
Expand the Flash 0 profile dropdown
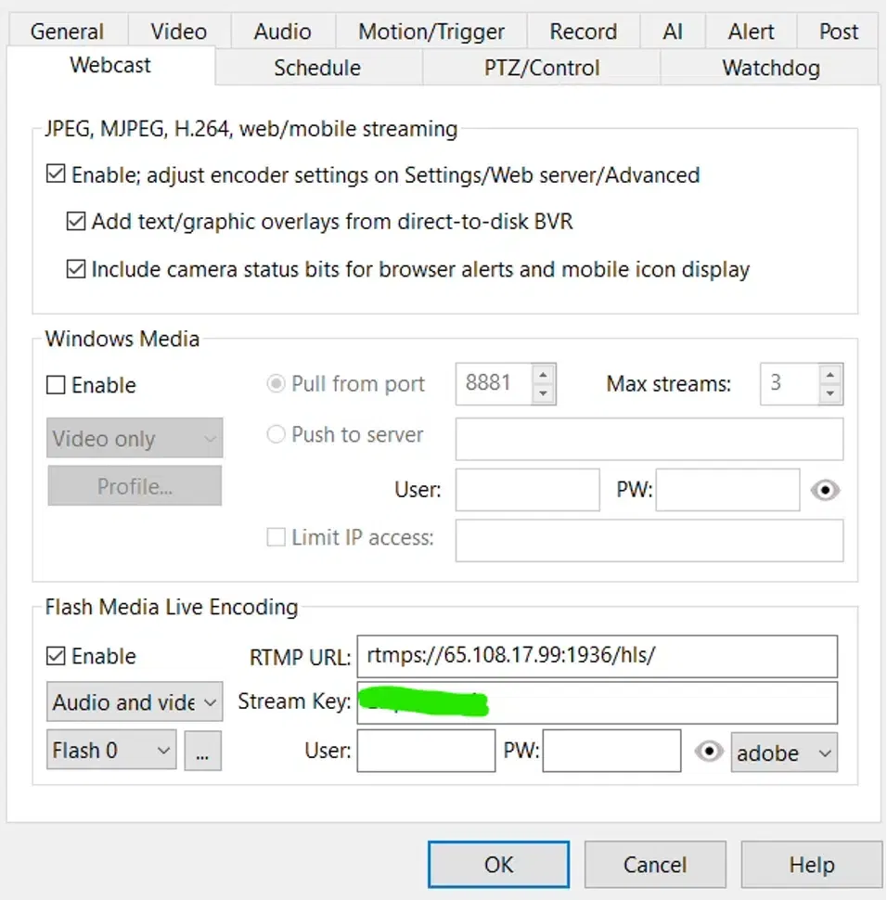[111, 751]
